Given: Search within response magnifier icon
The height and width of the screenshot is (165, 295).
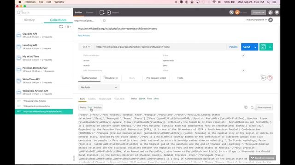Looking at the screenshot, I should tap(252, 107).
